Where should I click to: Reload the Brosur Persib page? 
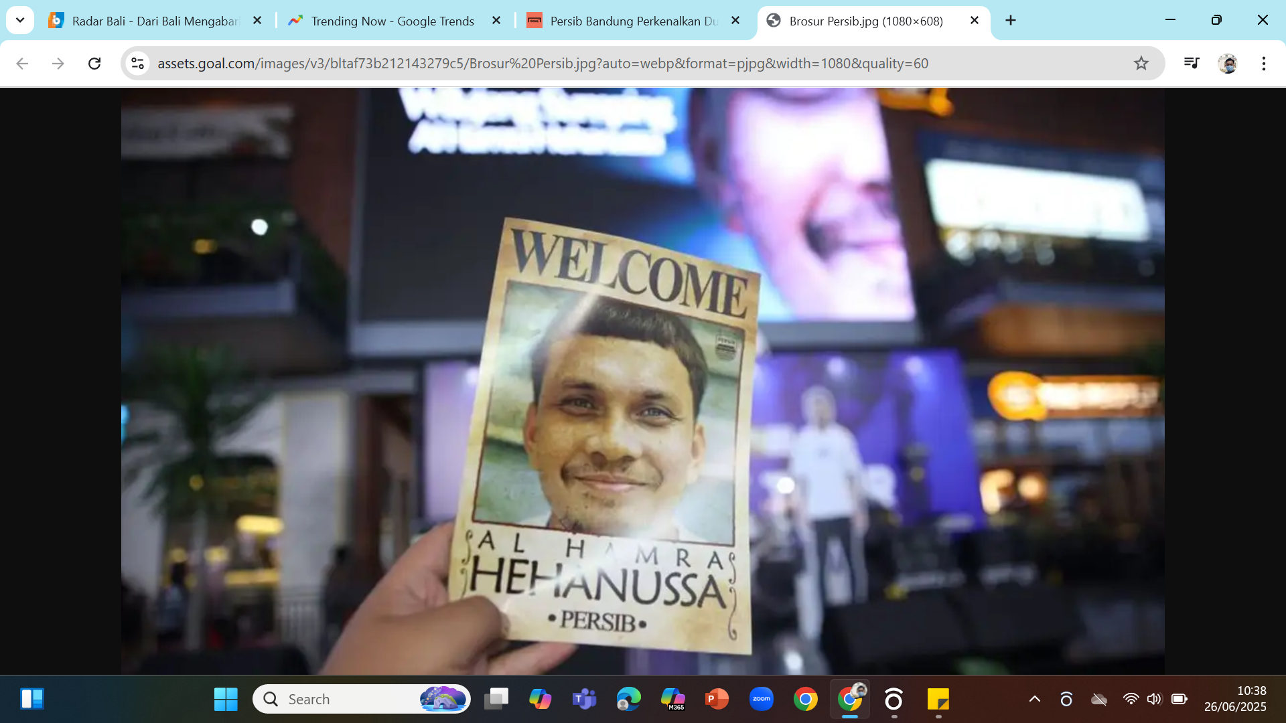[94, 64]
